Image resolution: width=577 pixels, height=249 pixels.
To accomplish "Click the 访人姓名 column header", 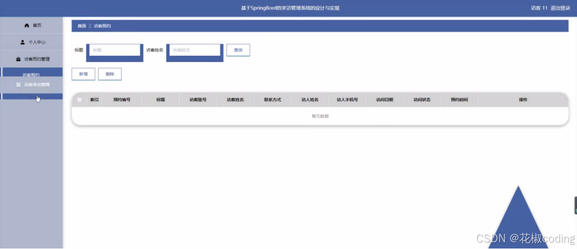I will [x=310, y=99].
